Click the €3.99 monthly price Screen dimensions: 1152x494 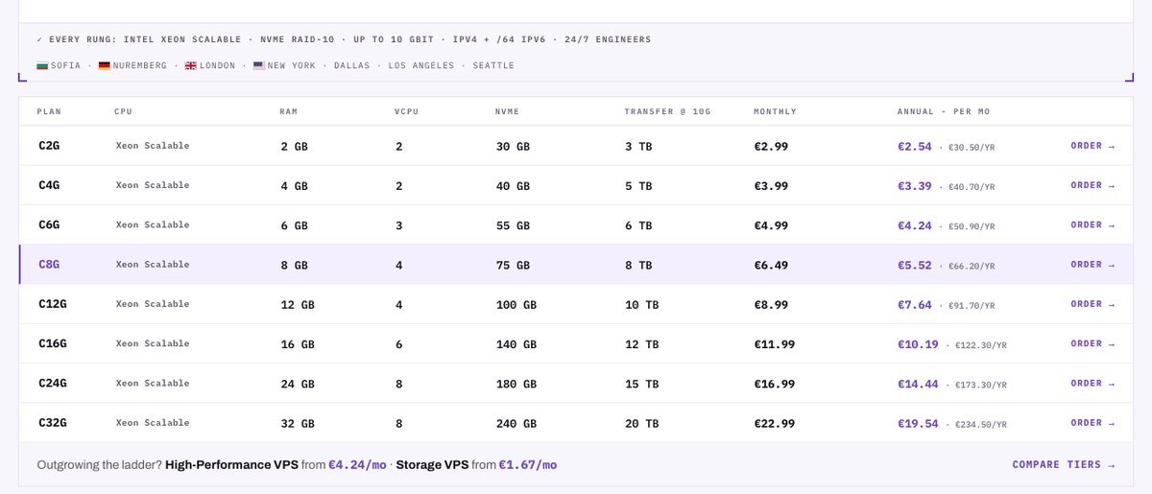pos(772,186)
